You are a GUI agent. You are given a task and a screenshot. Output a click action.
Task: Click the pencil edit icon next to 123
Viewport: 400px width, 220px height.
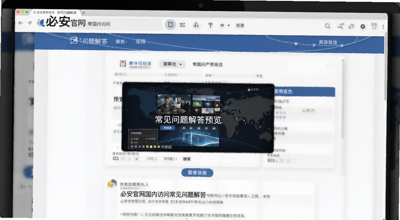[136, 159]
